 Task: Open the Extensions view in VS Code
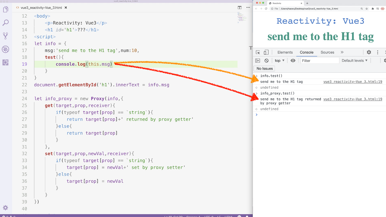[x=6, y=62]
